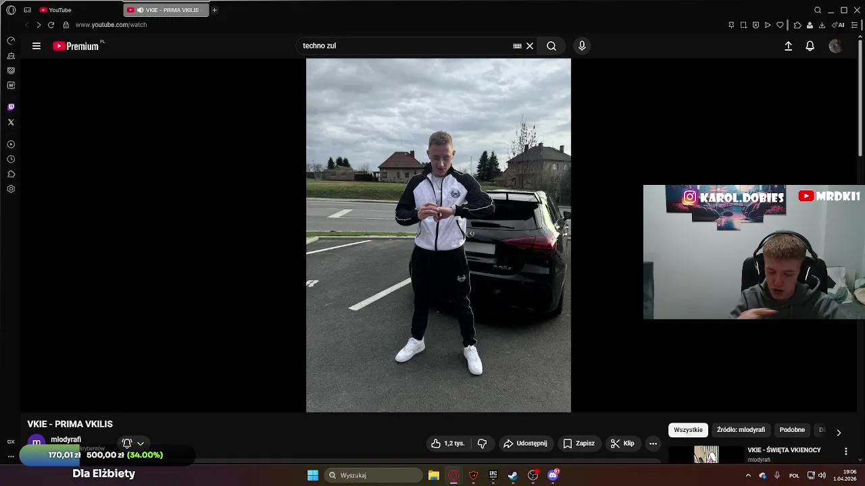This screenshot has width=865, height=486.
Task: Open GX Control speedometer in sidebar
Action: [11, 40]
